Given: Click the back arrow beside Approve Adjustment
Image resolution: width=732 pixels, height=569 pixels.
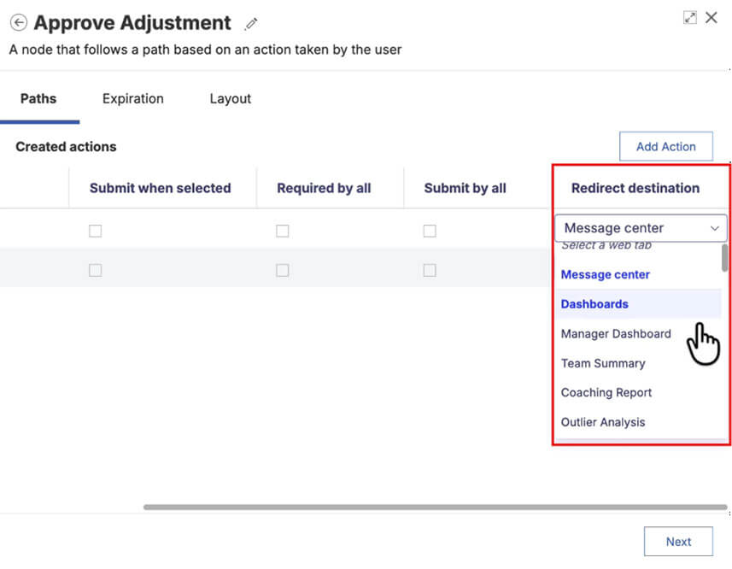Looking at the screenshot, I should (x=19, y=22).
